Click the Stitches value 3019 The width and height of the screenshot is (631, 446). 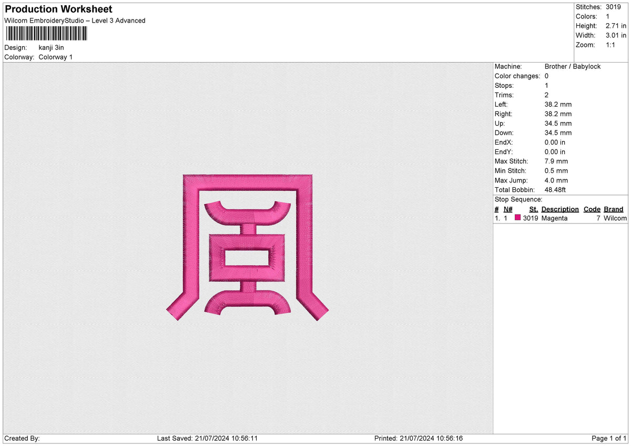pyautogui.click(x=614, y=7)
